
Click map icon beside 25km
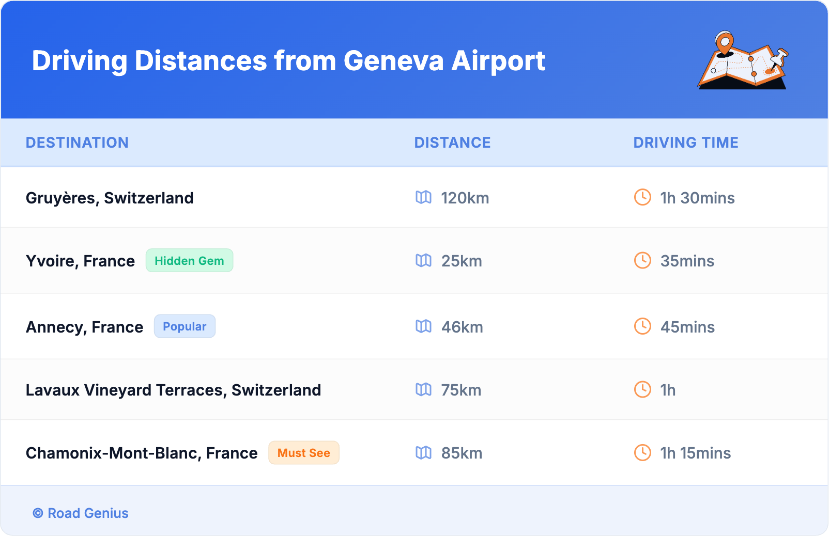pos(423,260)
